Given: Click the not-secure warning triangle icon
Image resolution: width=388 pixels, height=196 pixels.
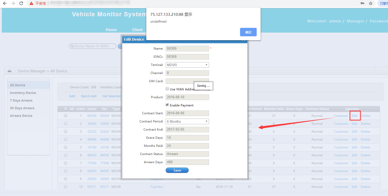Looking at the screenshot, I should click(x=31, y=3).
